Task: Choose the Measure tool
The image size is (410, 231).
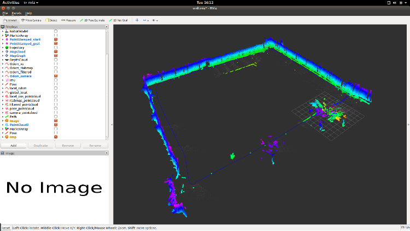Action: point(69,20)
